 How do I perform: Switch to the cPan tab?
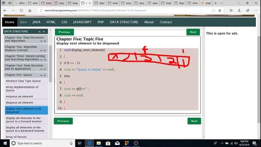coord(193,3)
